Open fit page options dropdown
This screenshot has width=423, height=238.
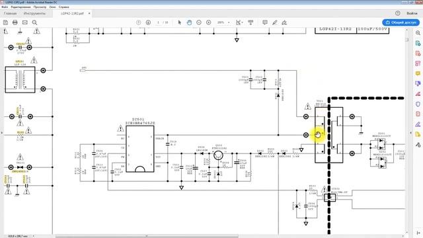pos(239,22)
